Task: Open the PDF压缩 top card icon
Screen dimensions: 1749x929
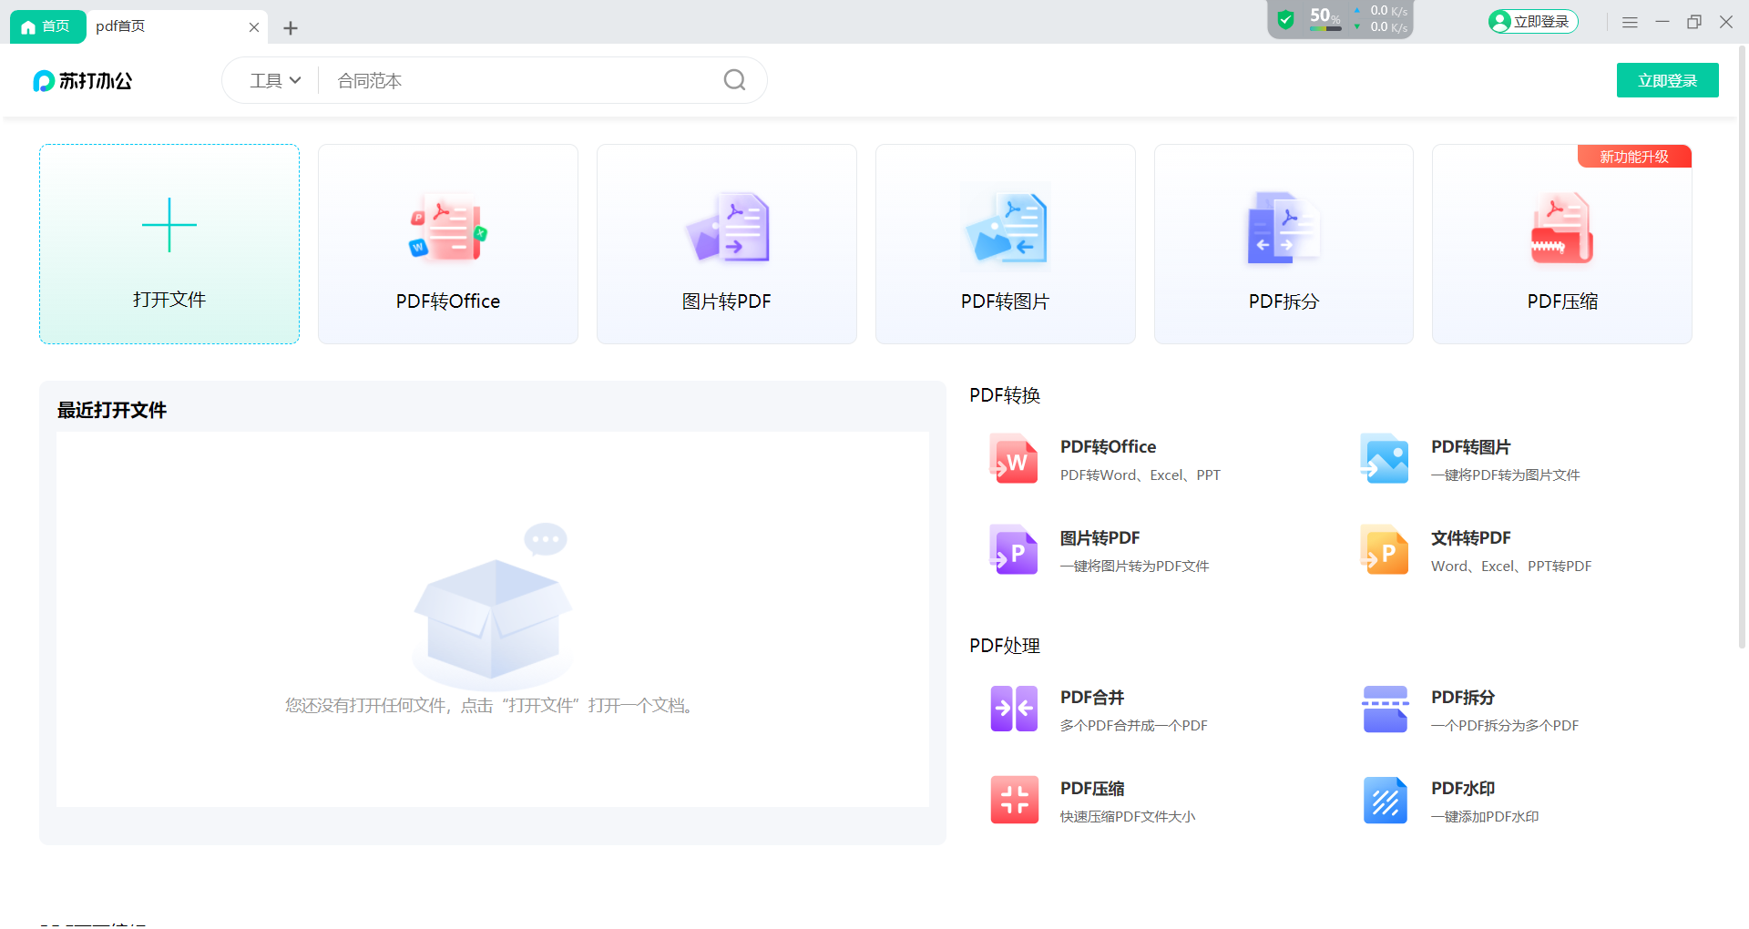Action: (x=1562, y=228)
